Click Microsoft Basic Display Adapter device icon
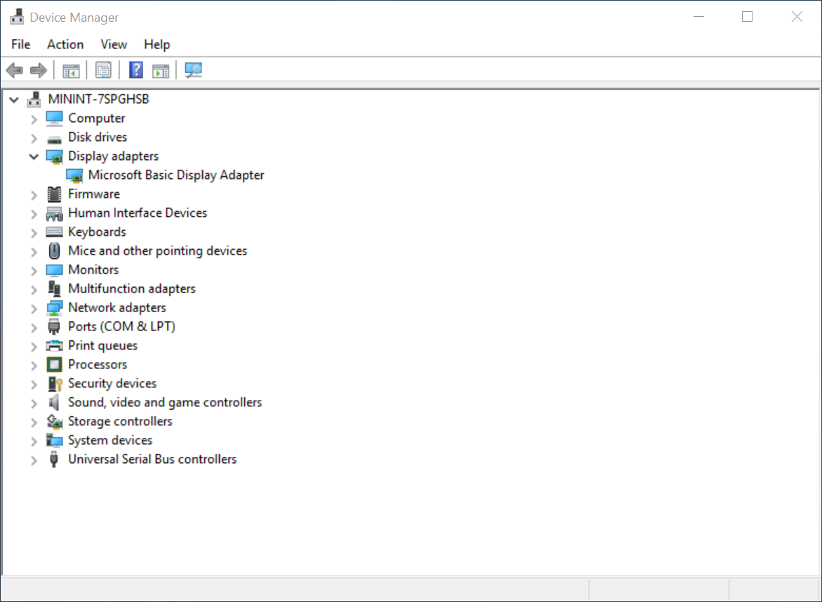Image resolution: width=822 pixels, height=602 pixels. (74, 175)
